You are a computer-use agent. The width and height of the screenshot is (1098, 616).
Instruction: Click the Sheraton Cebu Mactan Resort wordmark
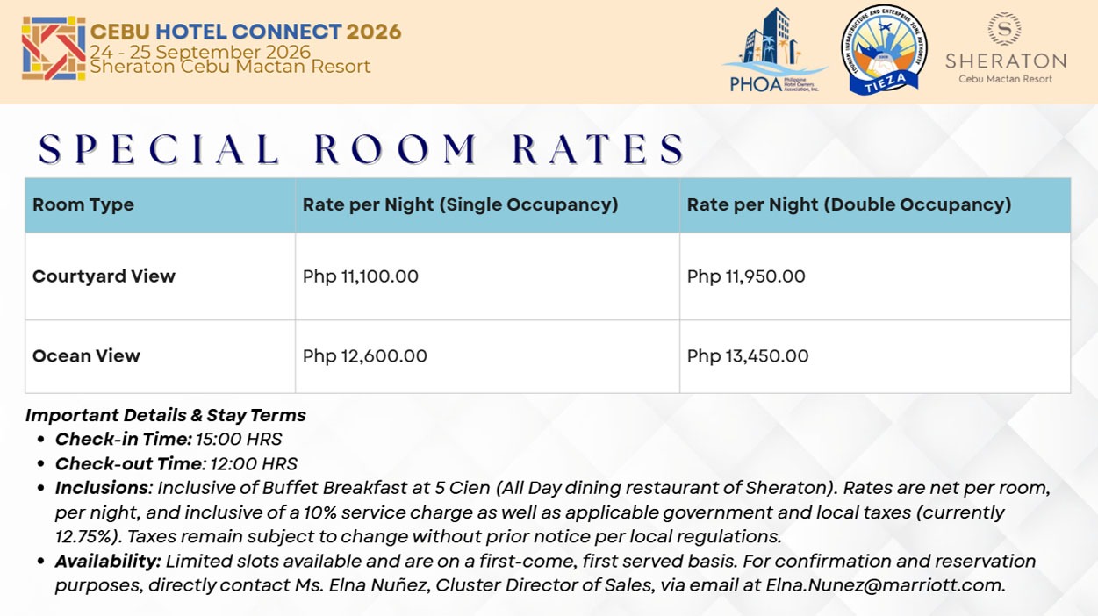click(x=1006, y=67)
